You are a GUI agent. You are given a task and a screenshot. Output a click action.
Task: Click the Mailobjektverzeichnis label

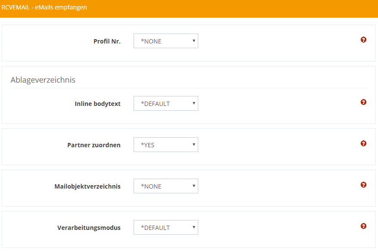(87, 186)
